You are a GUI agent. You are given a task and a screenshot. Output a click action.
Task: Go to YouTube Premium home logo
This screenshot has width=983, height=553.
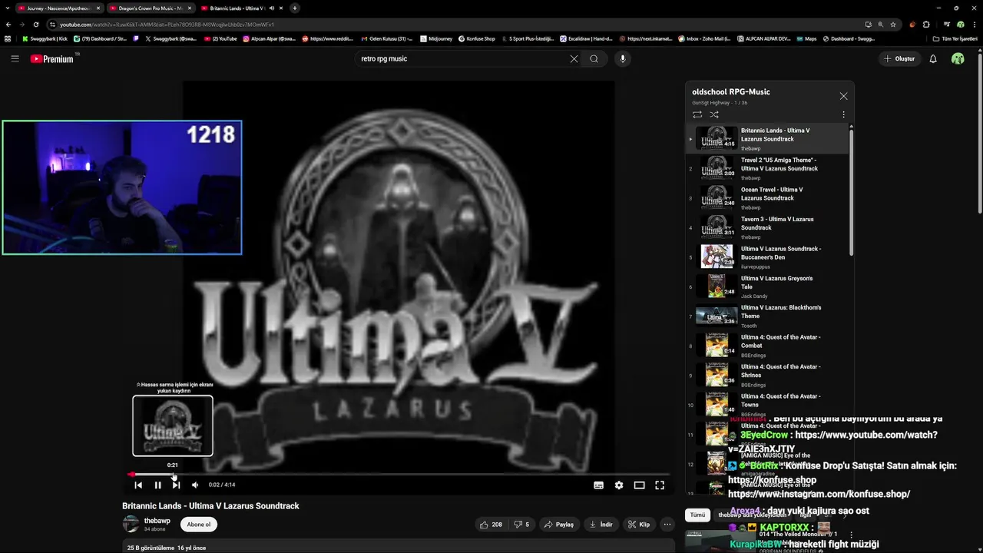click(52, 58)
